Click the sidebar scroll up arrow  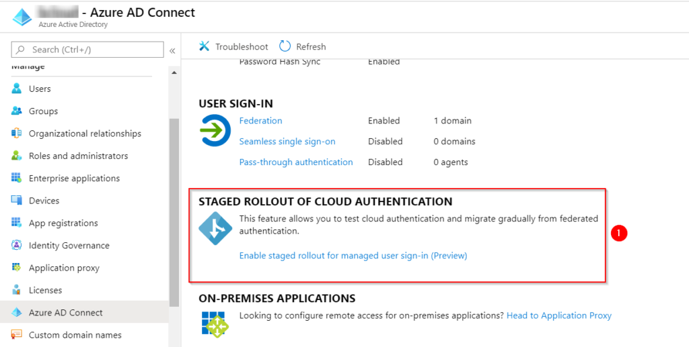point(174,72)
